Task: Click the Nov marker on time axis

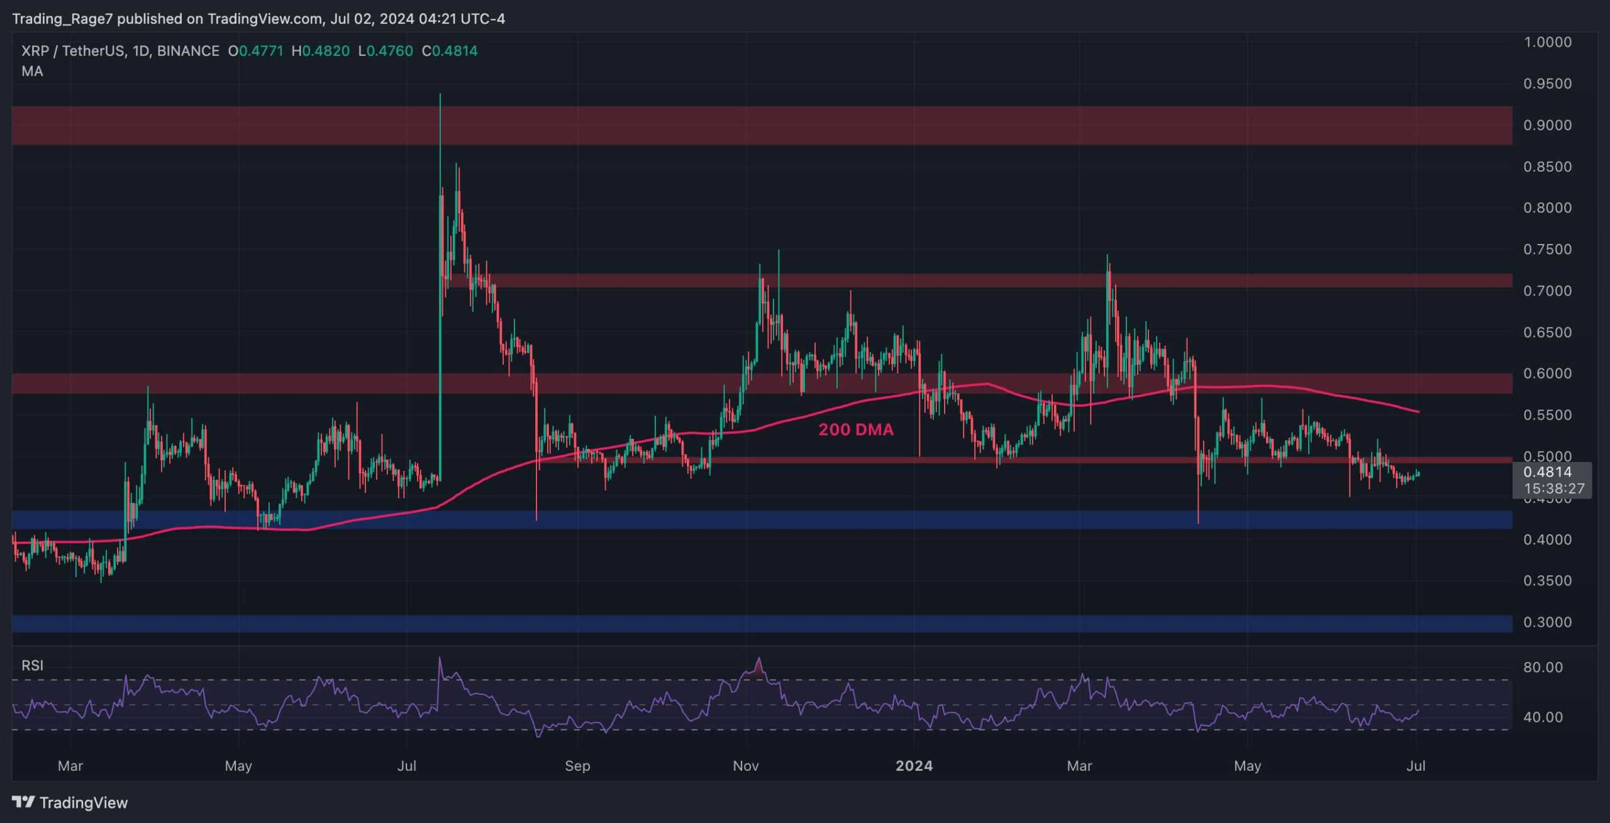Action: [746, 766]
